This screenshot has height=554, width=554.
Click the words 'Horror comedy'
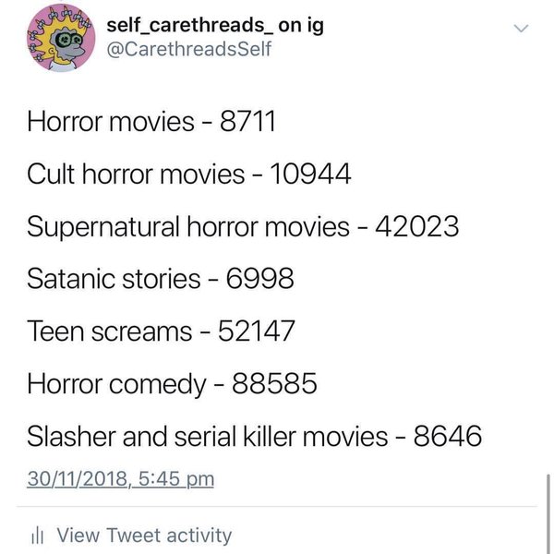point(117,383)
